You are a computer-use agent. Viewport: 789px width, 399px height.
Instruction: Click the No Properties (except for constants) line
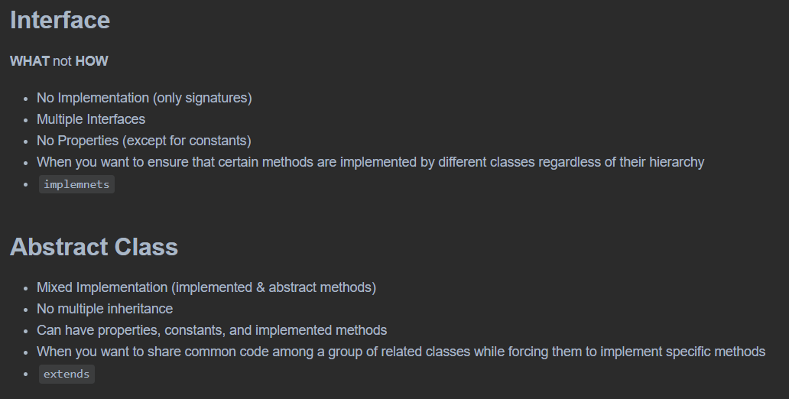[x=144, y=141]
